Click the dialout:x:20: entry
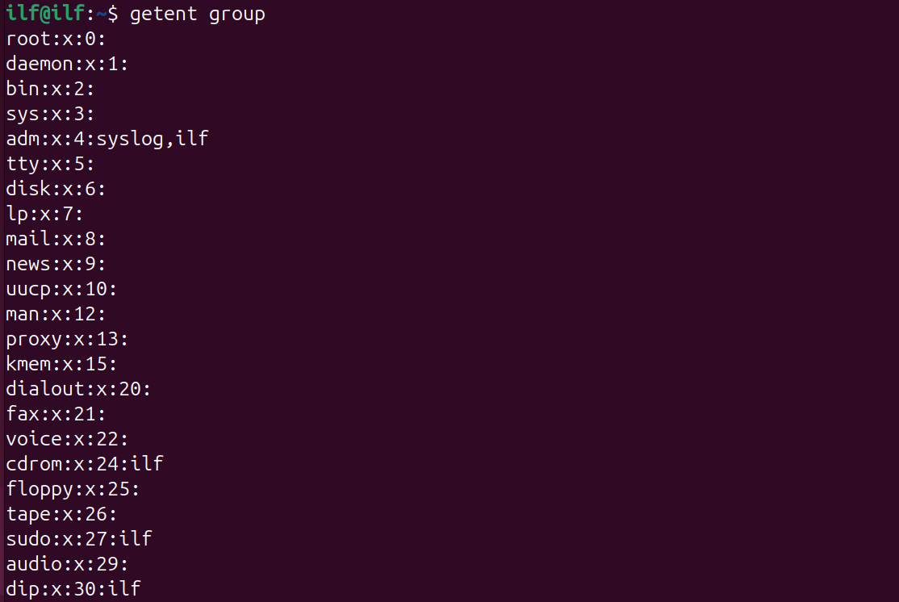Viewport: 899px width, 602px height. 78,389
